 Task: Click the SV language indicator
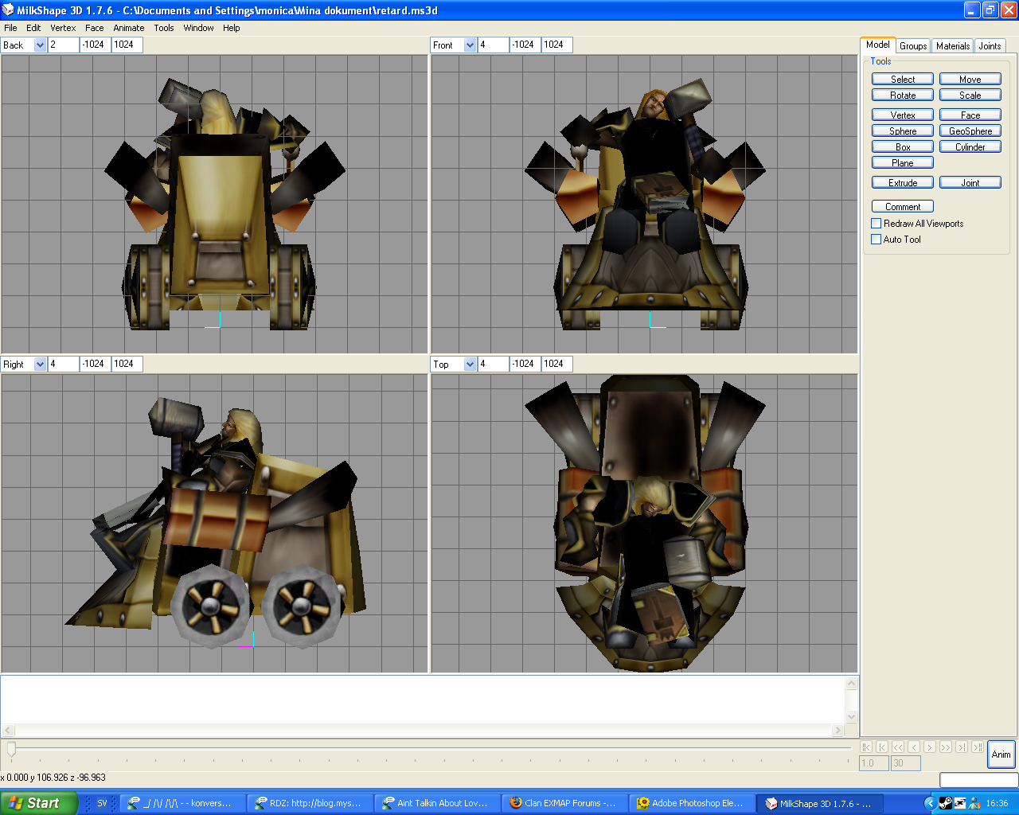(102, 803)
